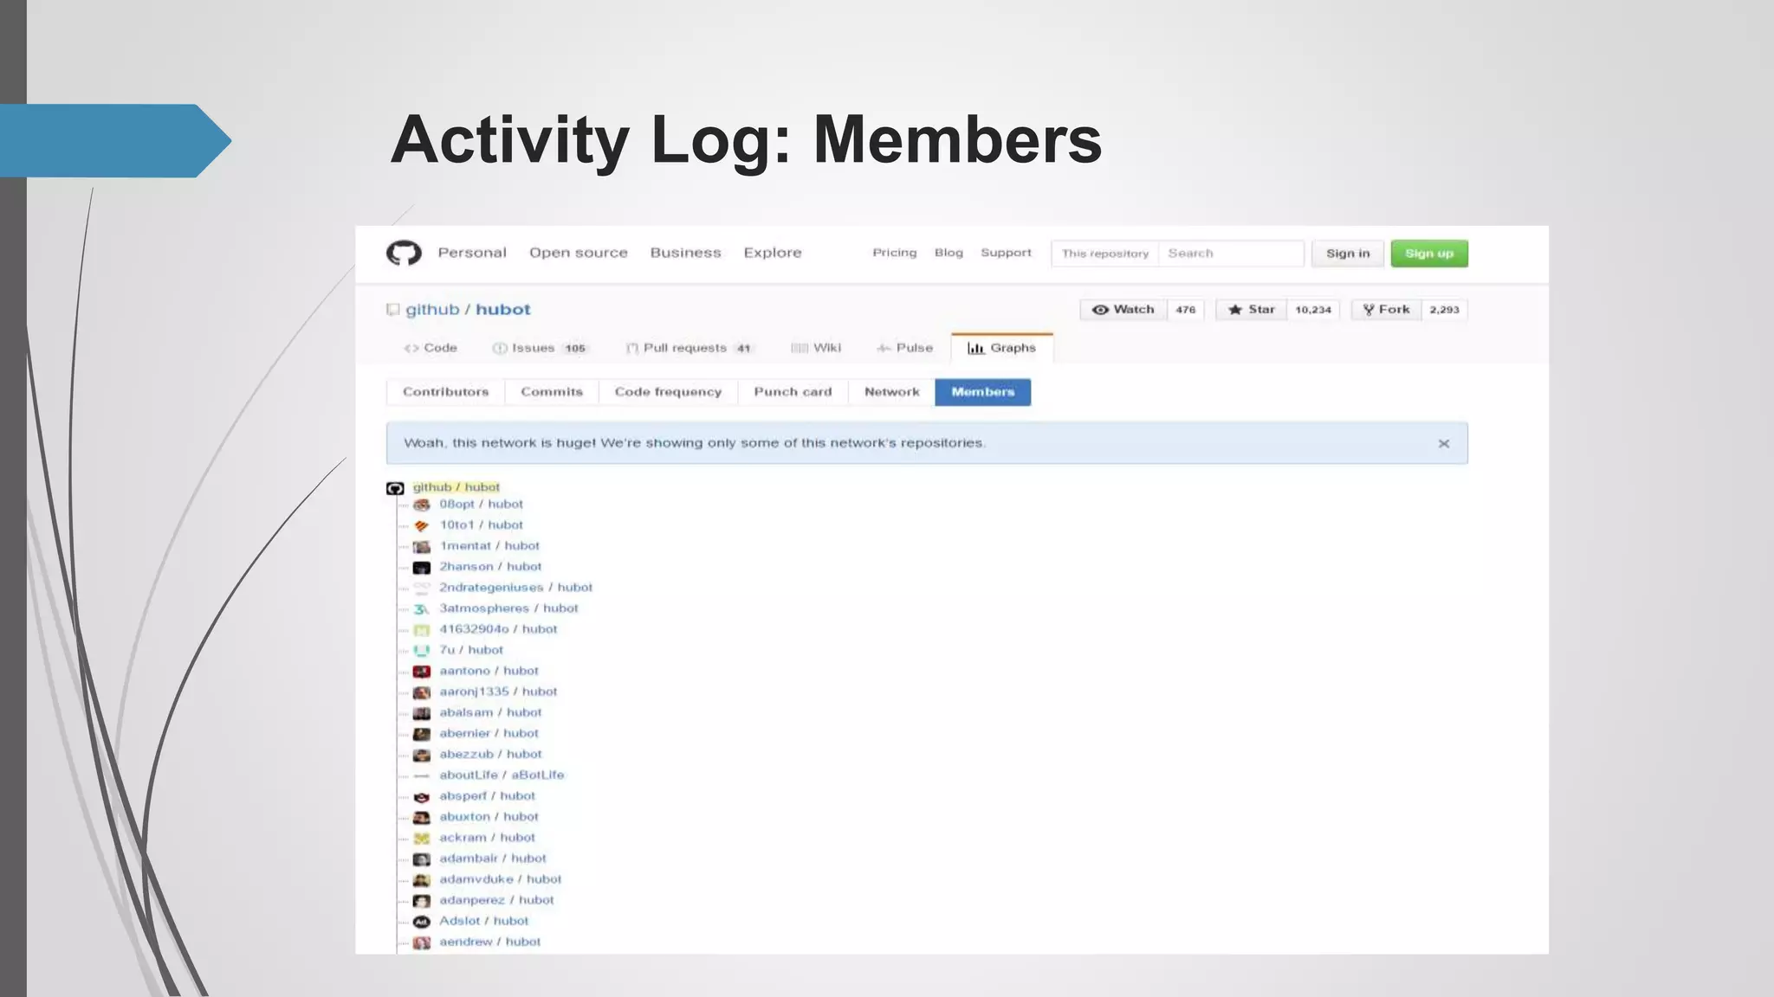Open the Open source nav link
Image resolution: width=1774 pixels, height=997 pixels.
[x=579, y=253]
